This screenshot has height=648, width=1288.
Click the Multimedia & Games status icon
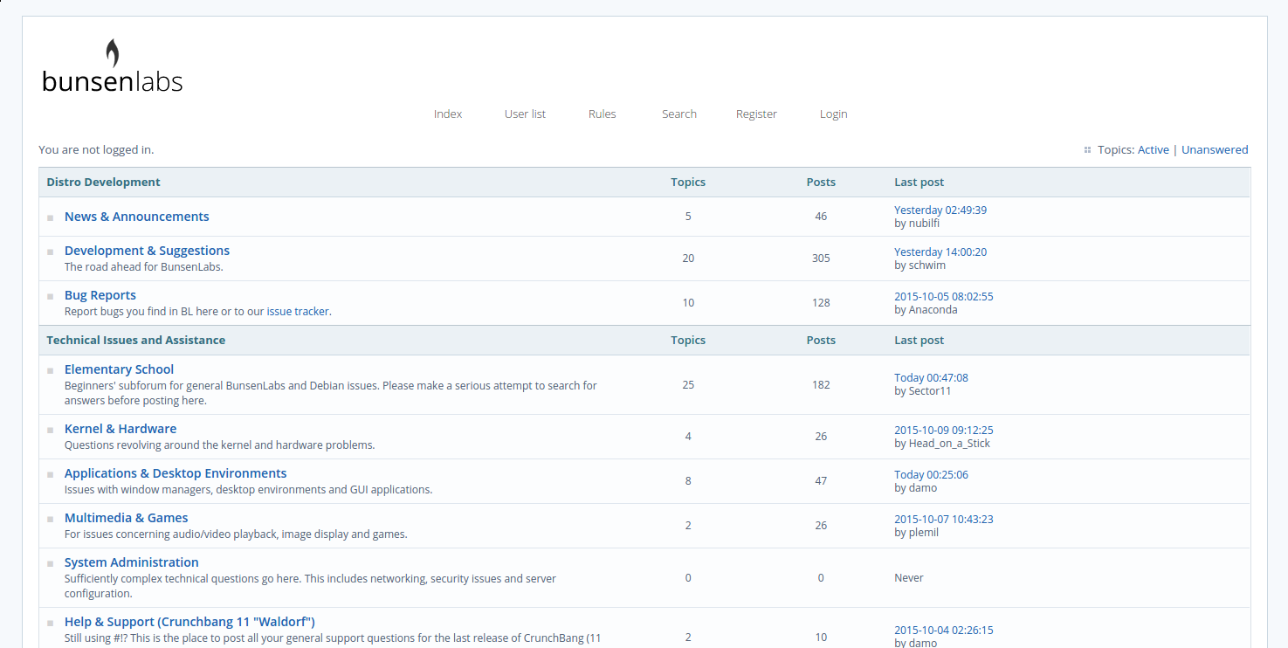pyautogui.click(x=51, y=519)
